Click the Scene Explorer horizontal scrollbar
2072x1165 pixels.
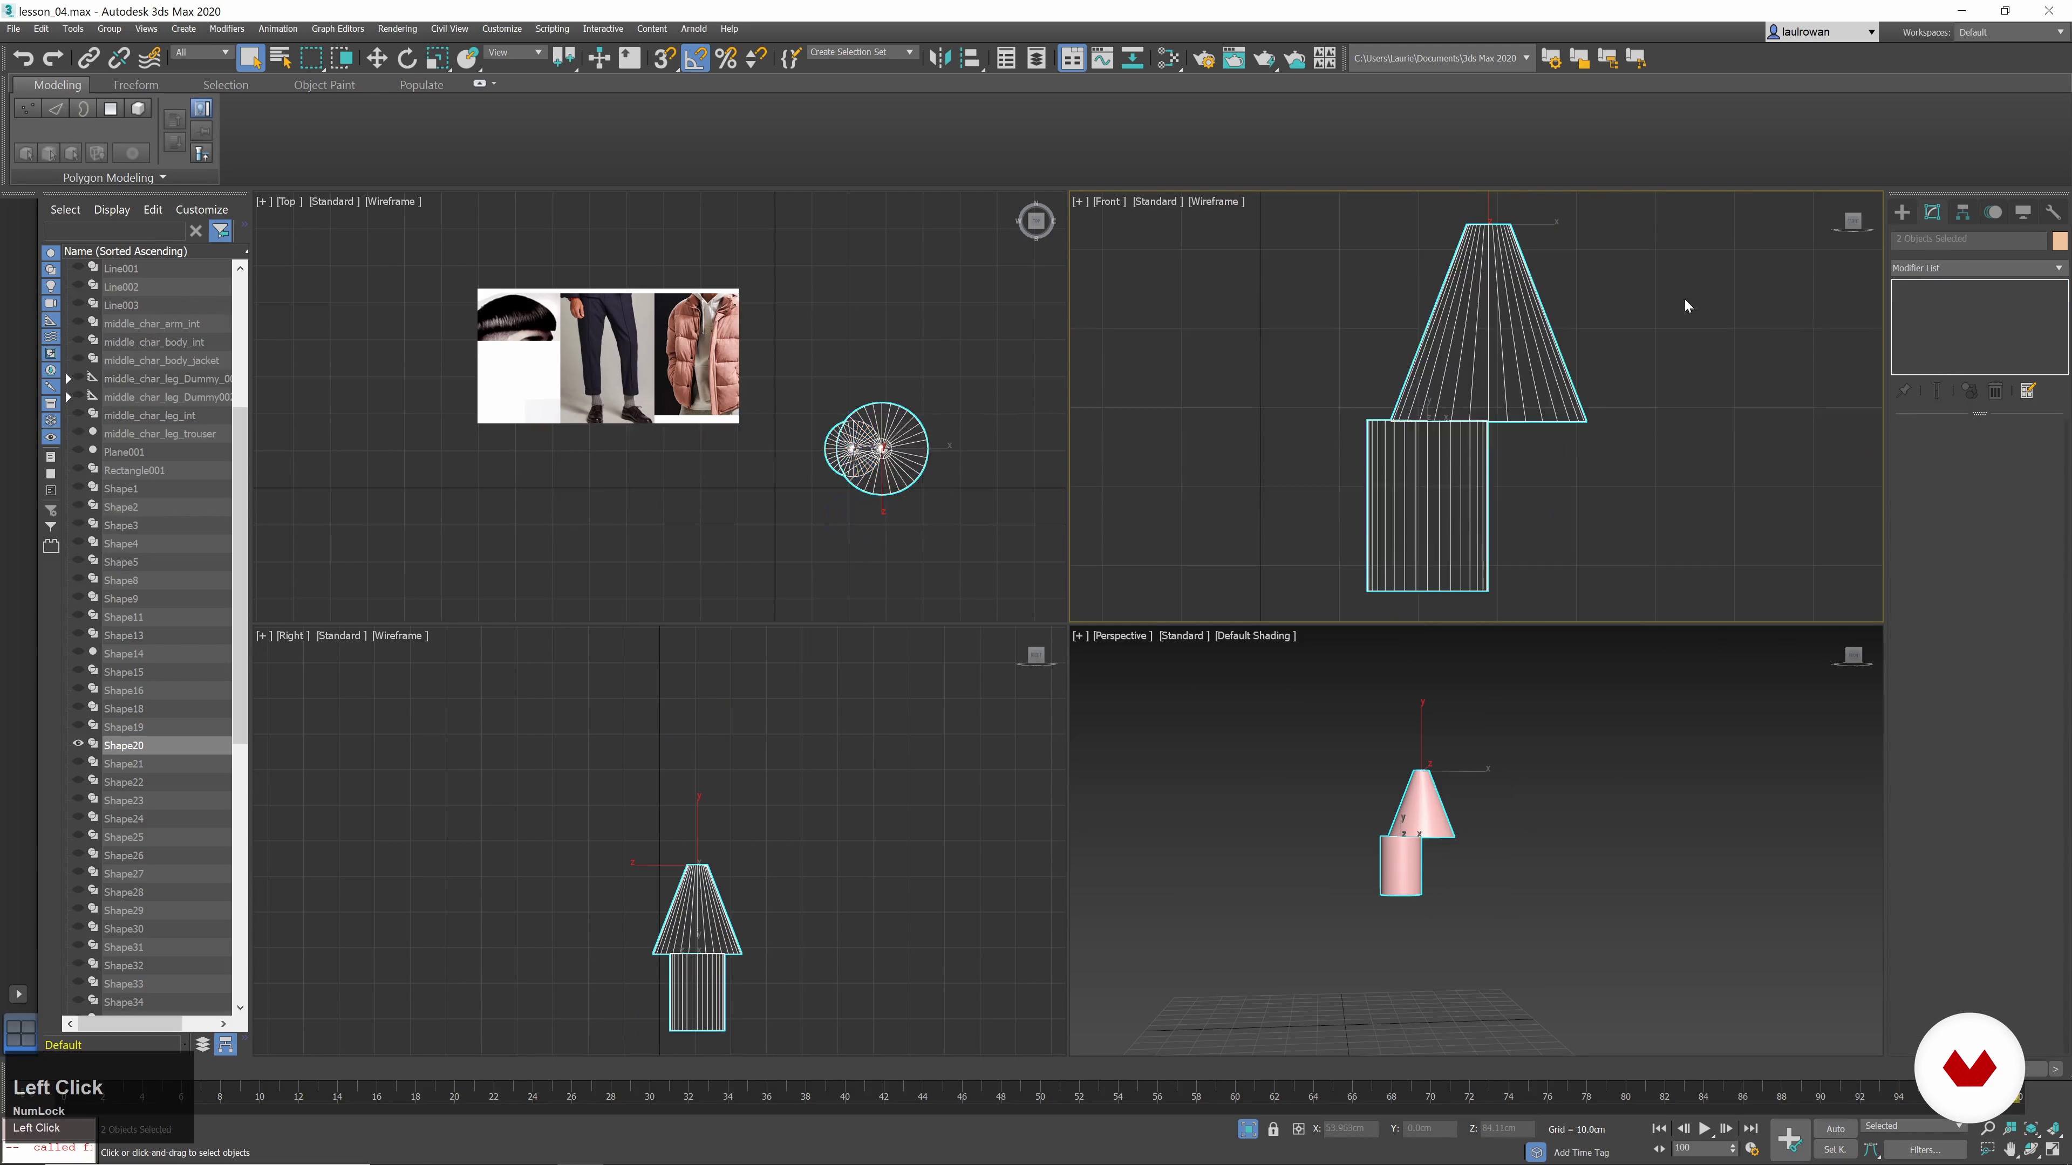click(146, 1024)
